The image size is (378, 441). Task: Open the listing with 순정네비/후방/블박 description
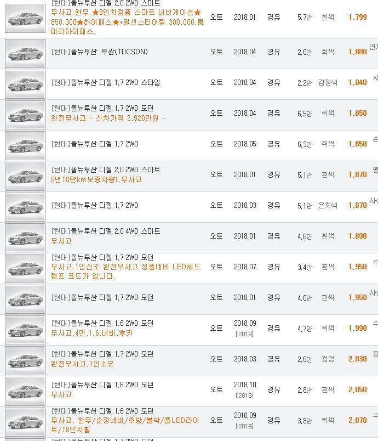125,425
